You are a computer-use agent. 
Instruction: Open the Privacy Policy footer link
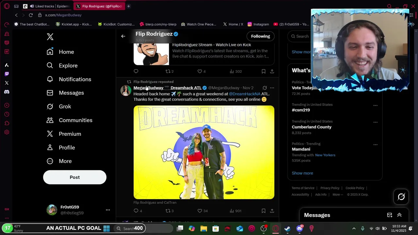point(330,188)
